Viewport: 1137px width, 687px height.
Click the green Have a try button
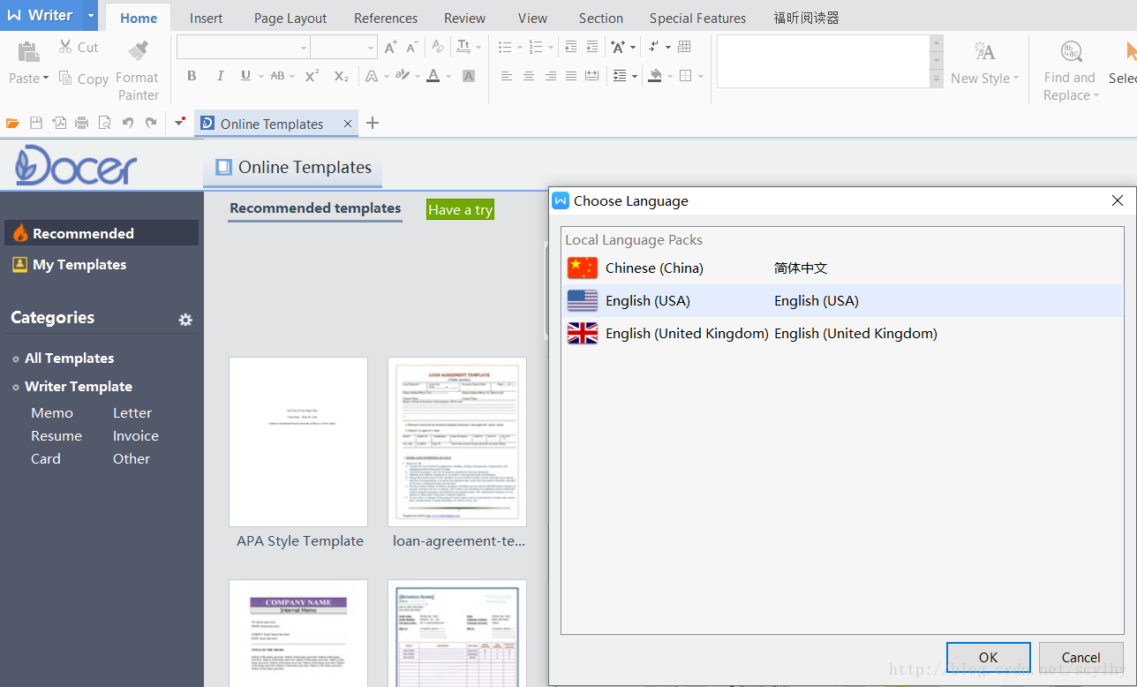click(460, 209)
